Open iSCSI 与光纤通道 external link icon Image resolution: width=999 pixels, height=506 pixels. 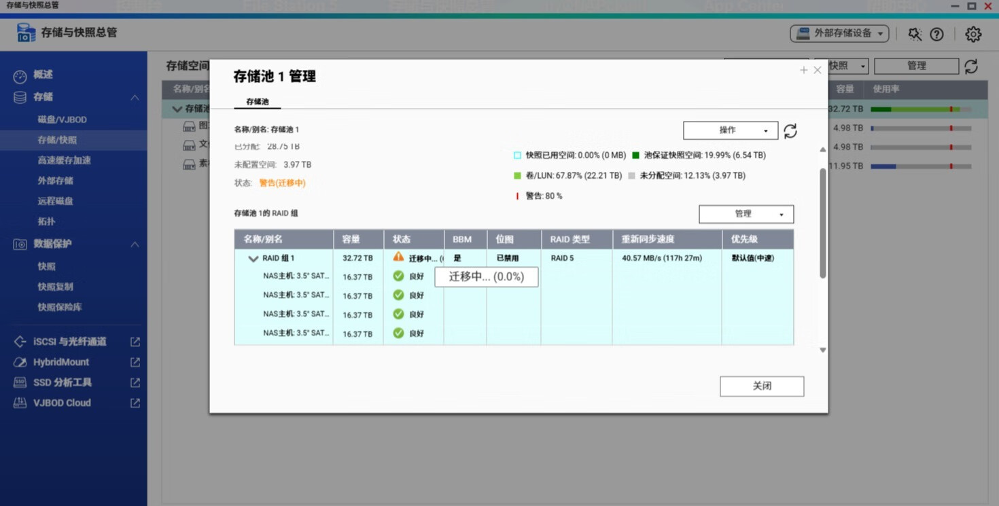[x=135, y=342]
